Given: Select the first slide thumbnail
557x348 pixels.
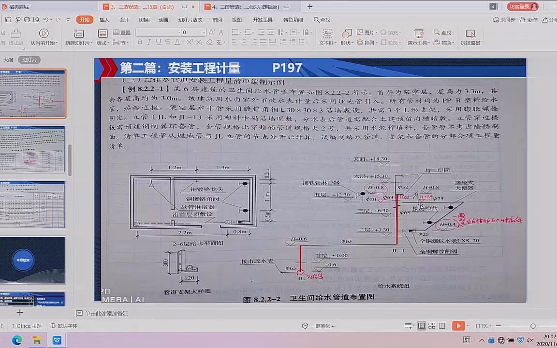Looking at the screenshot, I should pos(33,93).
